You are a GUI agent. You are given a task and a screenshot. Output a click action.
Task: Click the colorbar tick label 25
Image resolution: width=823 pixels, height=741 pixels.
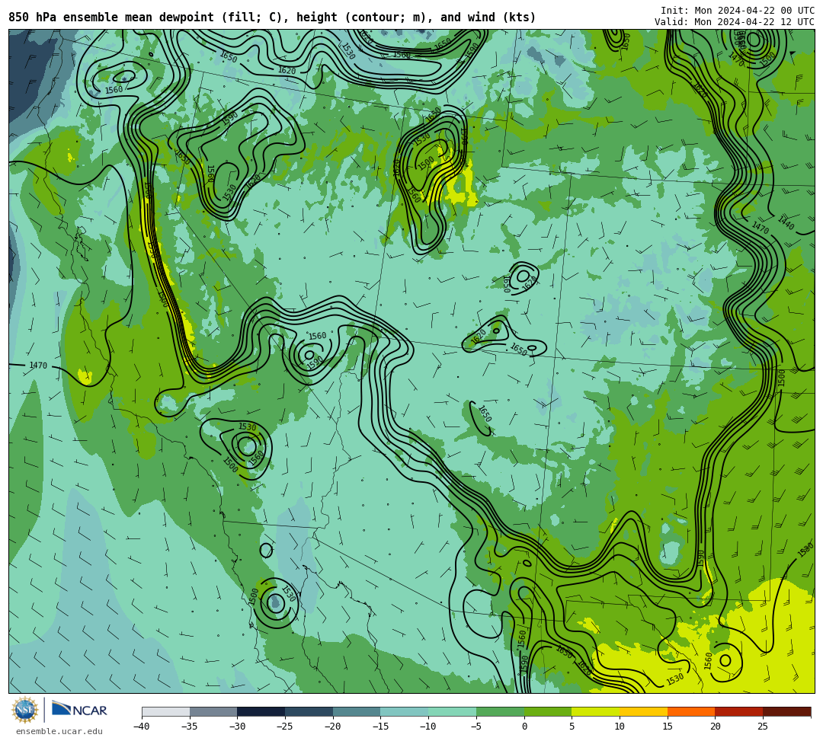coord(763,727)
